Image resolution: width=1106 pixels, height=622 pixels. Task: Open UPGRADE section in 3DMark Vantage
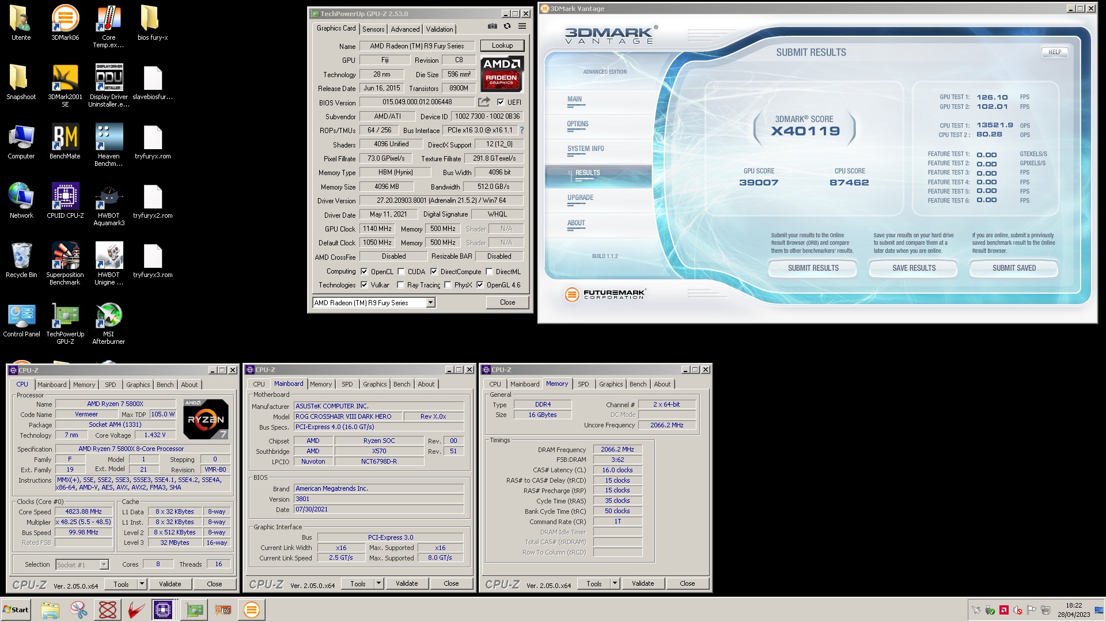tap(580, 198)
